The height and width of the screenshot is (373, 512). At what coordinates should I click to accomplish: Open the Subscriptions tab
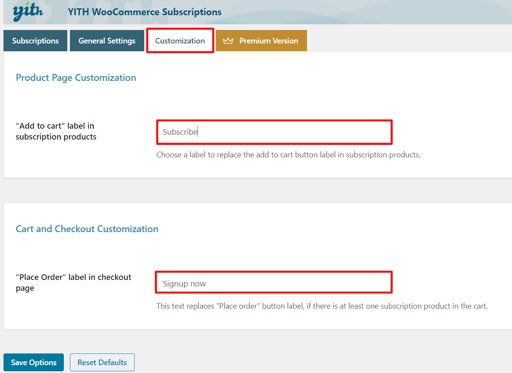click(35, 40)
